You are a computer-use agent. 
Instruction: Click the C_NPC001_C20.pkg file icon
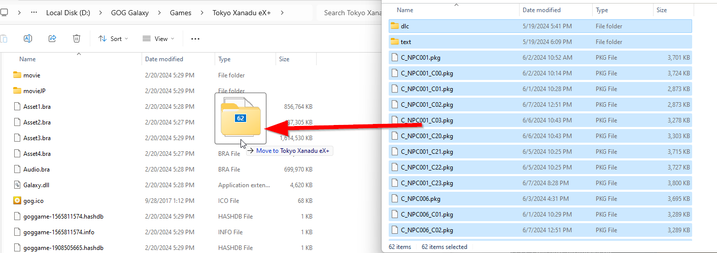pos(395,136)
